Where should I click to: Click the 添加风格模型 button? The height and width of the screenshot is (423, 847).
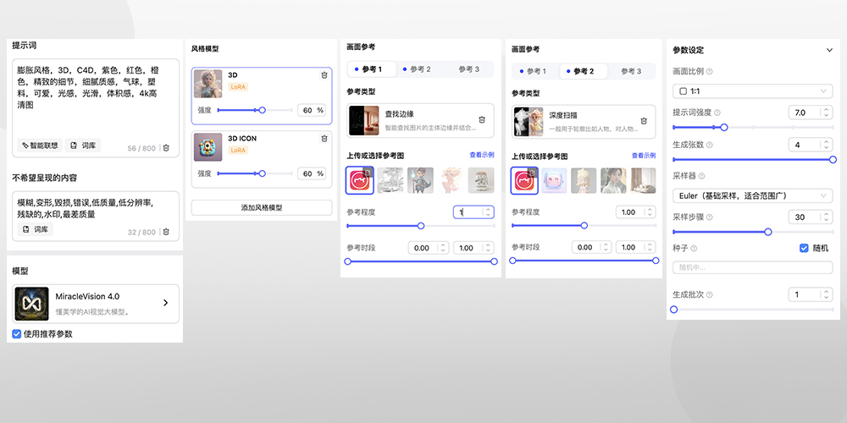pyautogui.click(x=262, y=208)
